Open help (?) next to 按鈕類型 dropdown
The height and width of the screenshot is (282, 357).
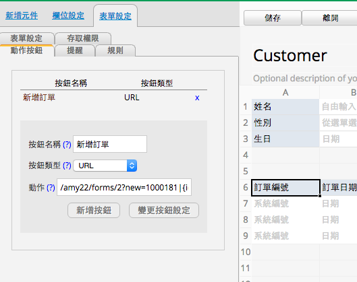tap(67, 166)
